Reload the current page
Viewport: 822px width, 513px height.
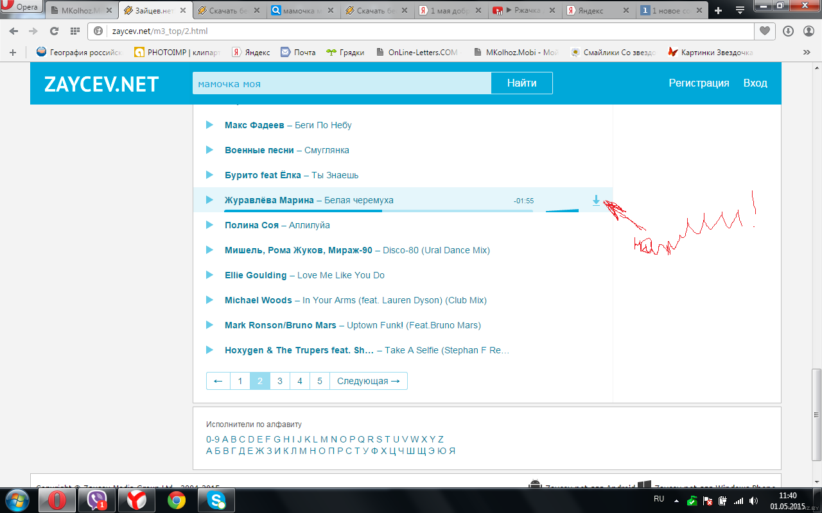point(54,31)
